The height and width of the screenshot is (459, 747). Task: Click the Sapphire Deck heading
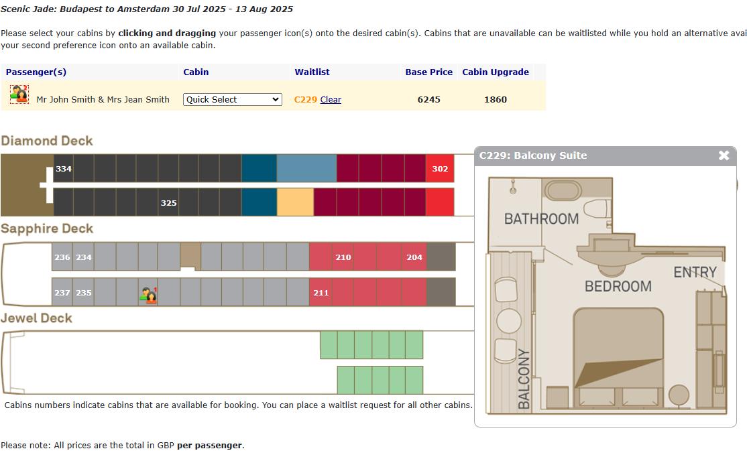[x=47, y=228]
